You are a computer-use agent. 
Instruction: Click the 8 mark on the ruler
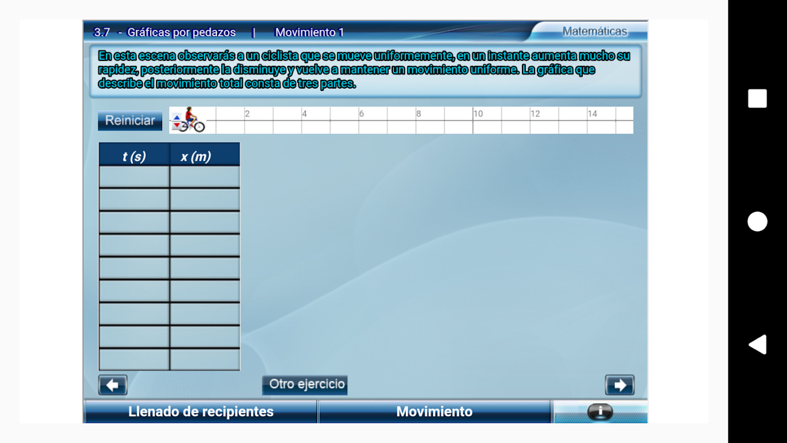pos(418,114)
